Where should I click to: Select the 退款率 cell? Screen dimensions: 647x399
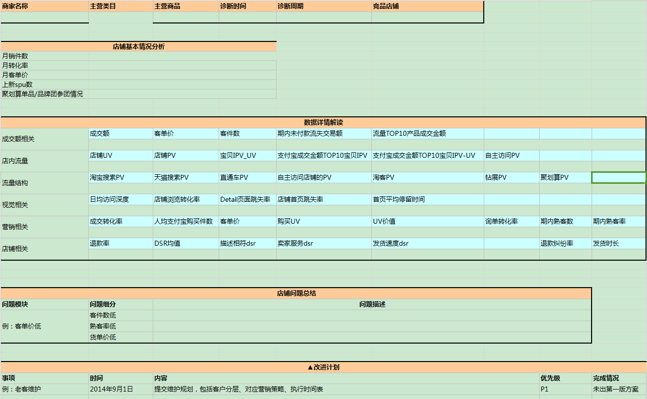point(121,243)
